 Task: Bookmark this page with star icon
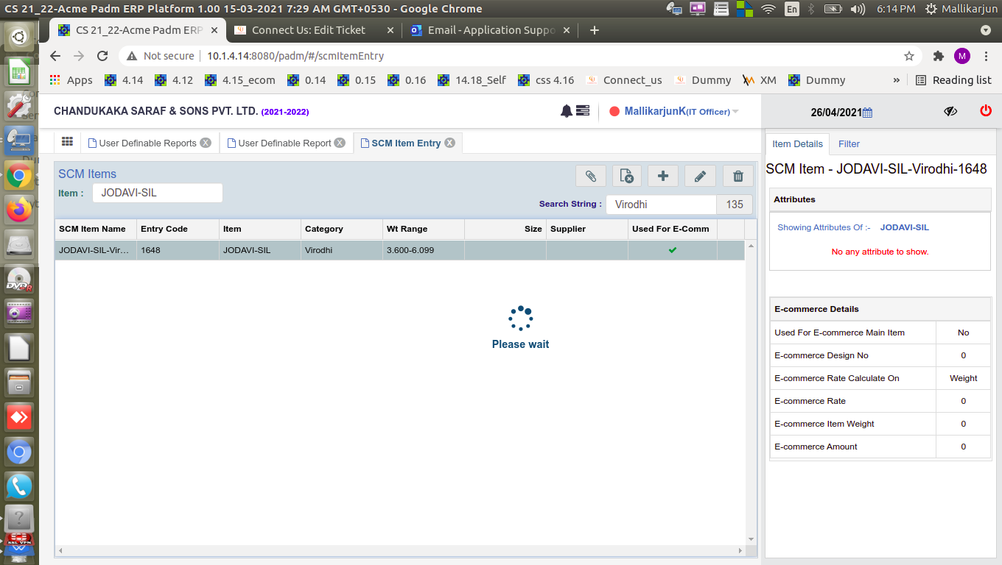909,56
